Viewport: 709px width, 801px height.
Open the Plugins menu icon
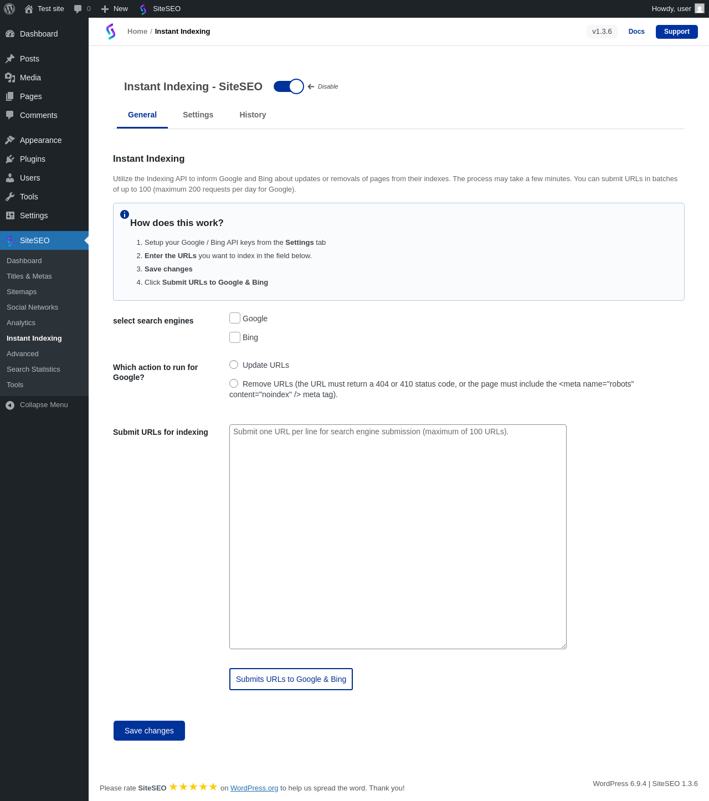pos(10,159)
